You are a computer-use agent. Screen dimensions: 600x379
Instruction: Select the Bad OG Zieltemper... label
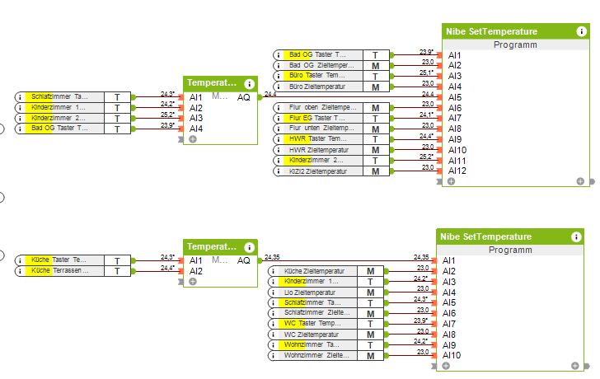(323, 65)
